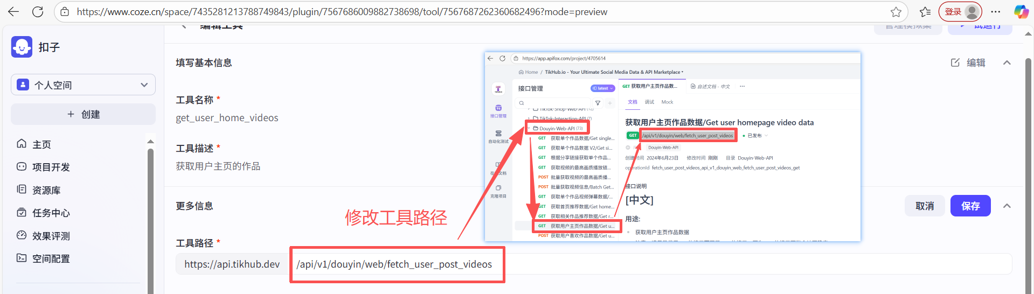This screenshot has height=294, width=1034.
Task: Click the site info lock icon
Action: 65,12
